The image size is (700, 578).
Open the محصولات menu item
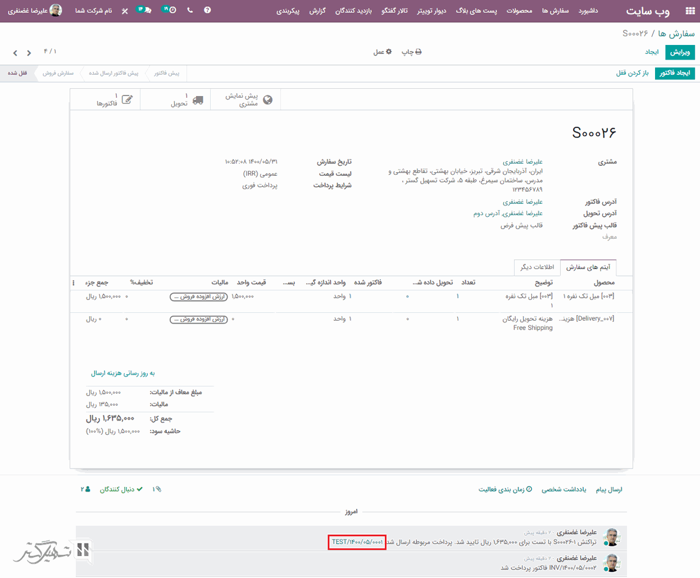click(x=519, y=11)
